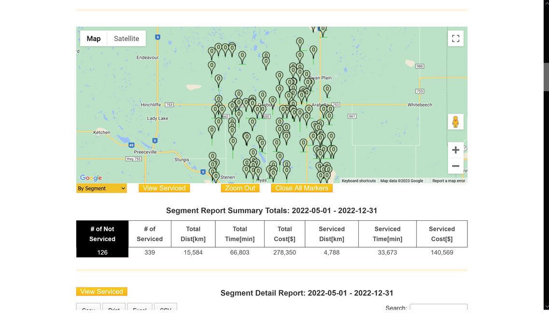The height and width of the screenshot is (313, 549).
Task: Click the Lady Lake place label
Action: point(157,118)
